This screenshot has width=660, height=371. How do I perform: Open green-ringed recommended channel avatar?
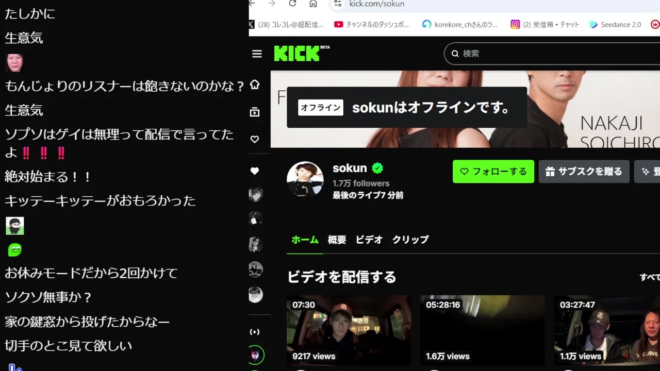pyautogui.click(x=256, y=355)
